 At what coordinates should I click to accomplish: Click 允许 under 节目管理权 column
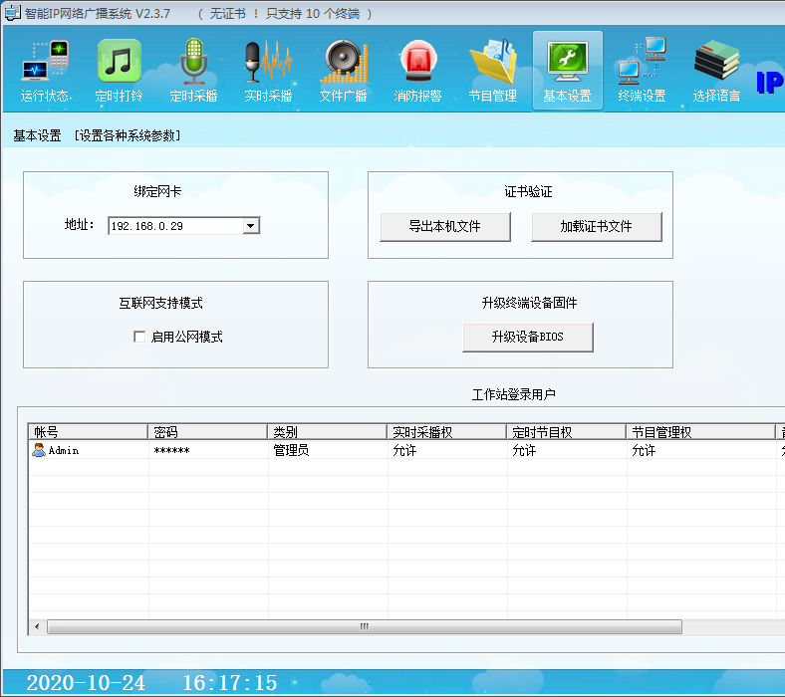[644, 450]
